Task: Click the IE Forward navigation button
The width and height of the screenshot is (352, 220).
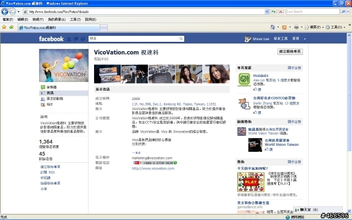Action: tap(13, 12)
